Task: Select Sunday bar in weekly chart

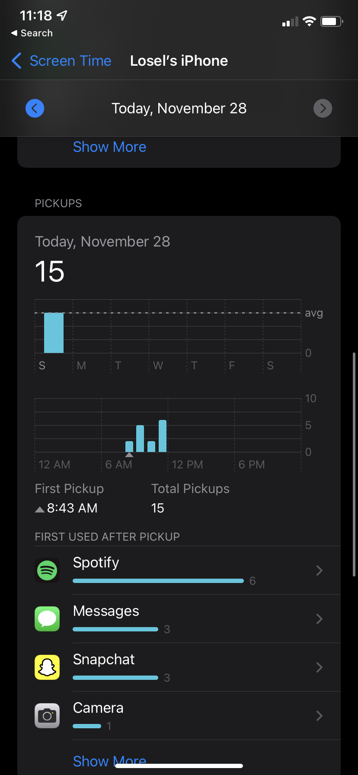Action: tap(54, 333)
